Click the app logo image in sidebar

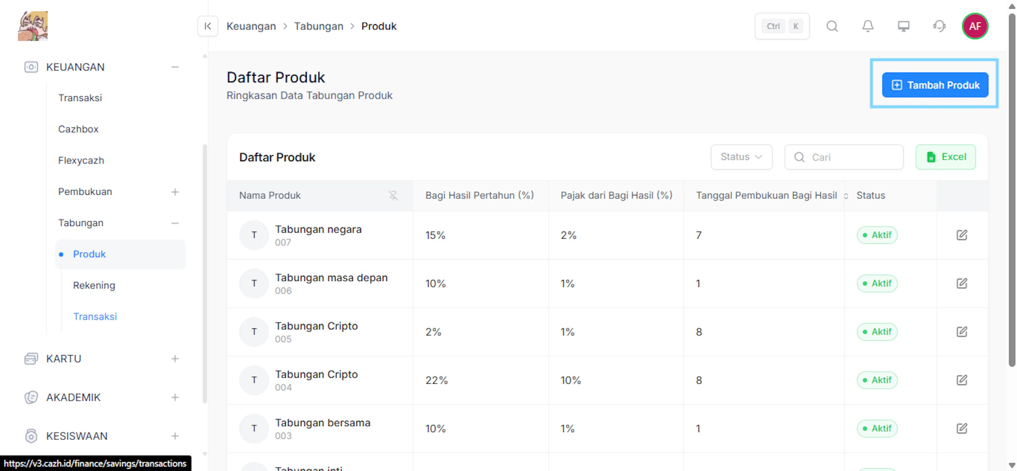tap(33, 26)
